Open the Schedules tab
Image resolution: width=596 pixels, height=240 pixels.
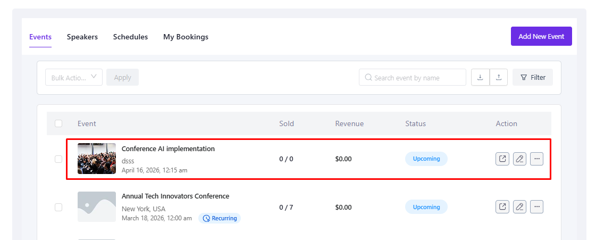click(130, 37)
